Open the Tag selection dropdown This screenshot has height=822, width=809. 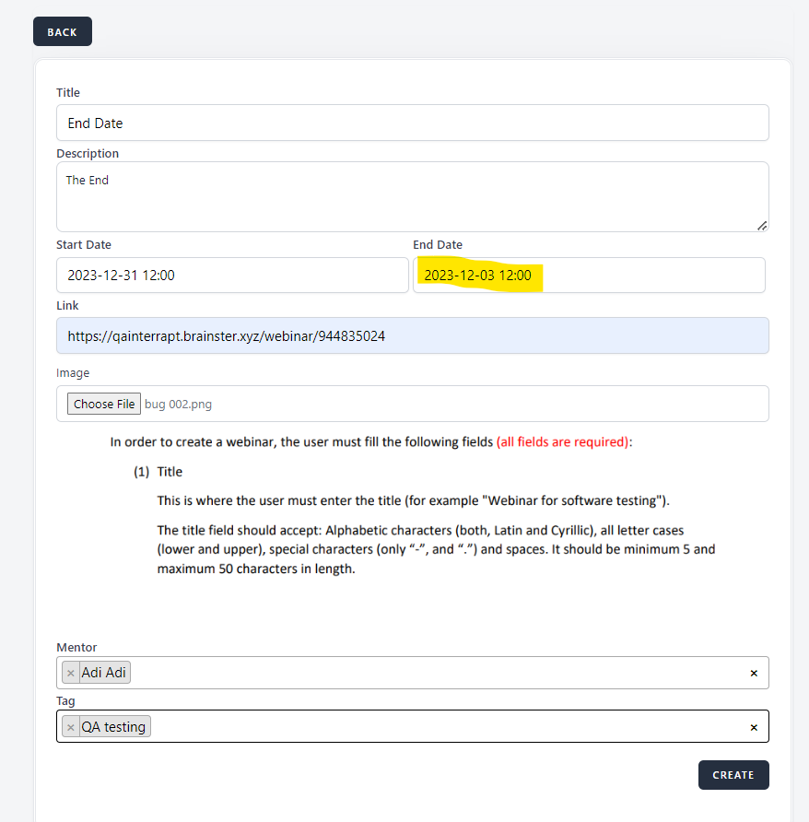tap(442, 727)
